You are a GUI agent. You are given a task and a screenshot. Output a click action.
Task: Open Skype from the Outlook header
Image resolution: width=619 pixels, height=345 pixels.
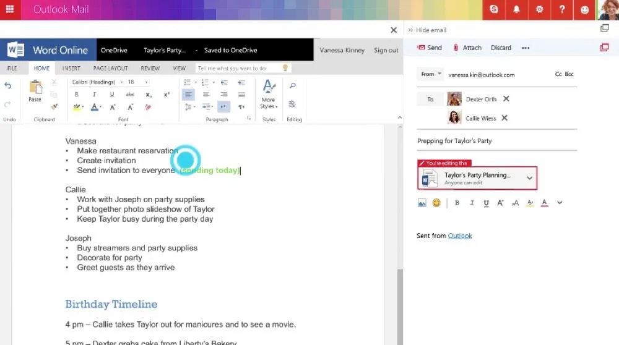(494, 9)
